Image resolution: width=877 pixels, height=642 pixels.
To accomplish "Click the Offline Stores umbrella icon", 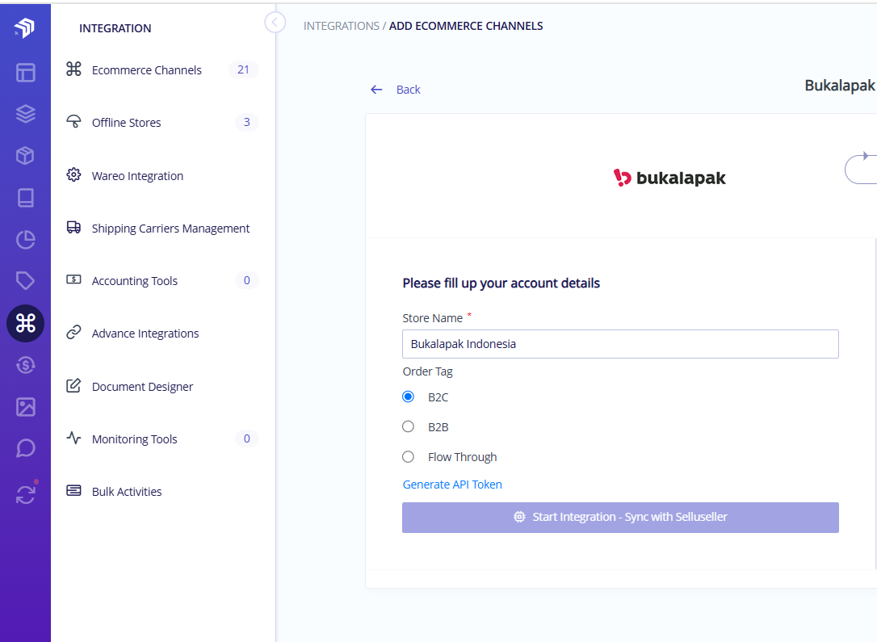I will pos(73,121).
